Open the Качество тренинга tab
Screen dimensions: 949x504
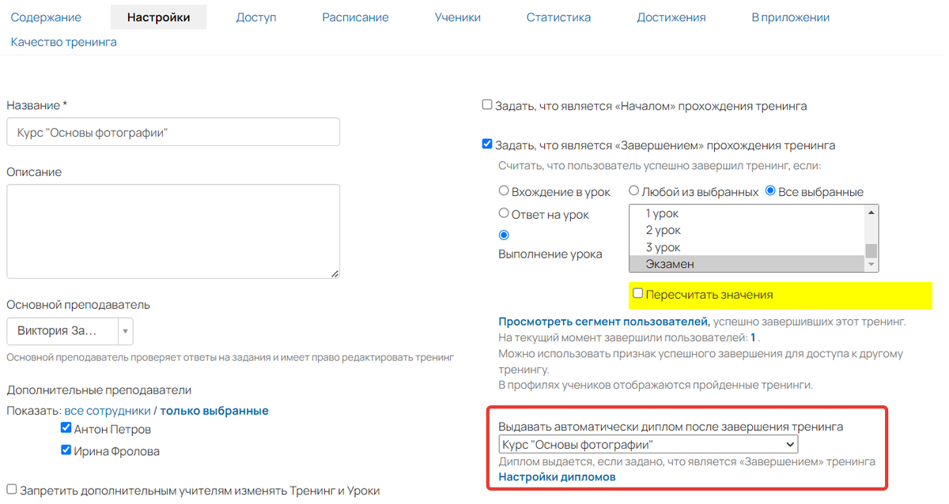(64, 42)
